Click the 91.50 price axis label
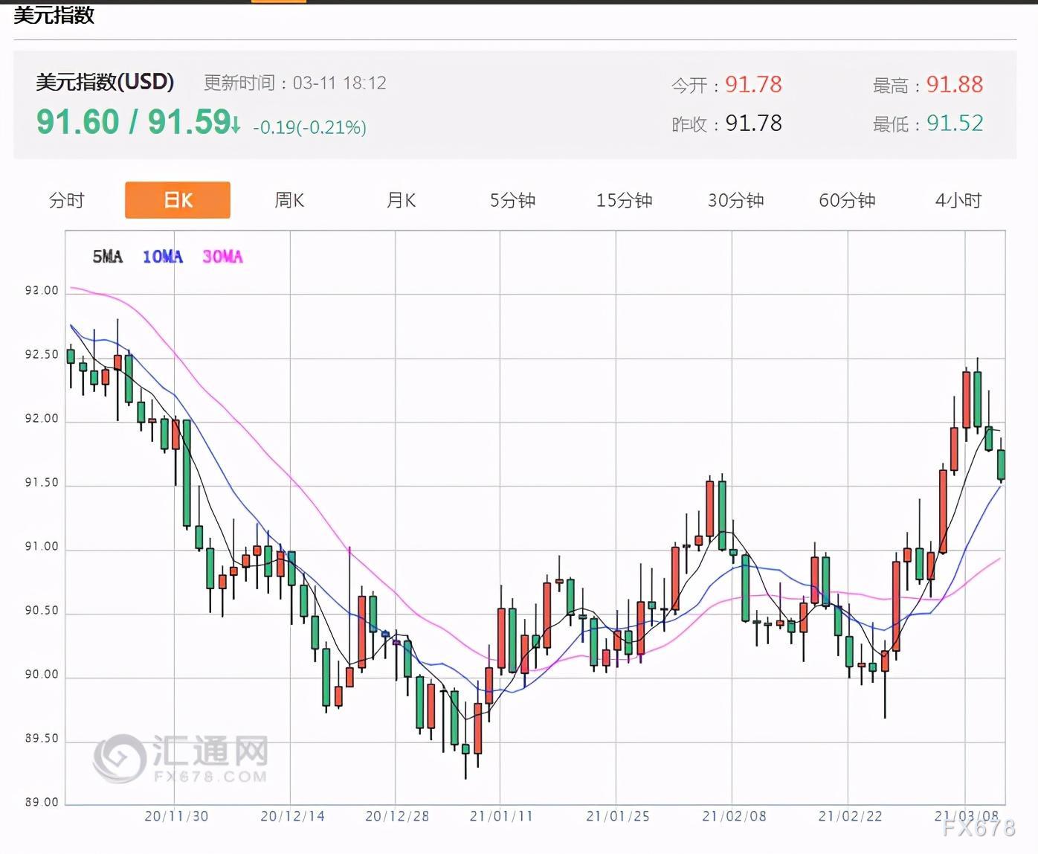1038x854 pixels. (42, 482)
